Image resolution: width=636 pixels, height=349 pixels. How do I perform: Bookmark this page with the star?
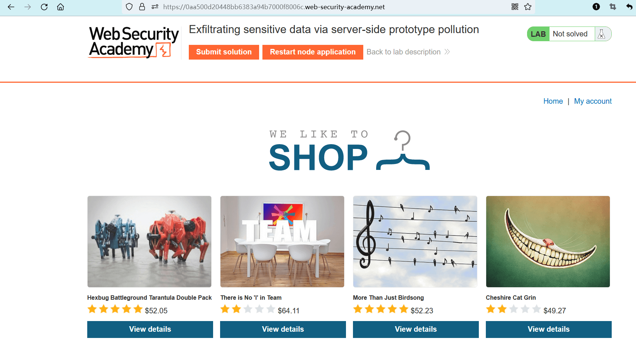click(528, 7)
